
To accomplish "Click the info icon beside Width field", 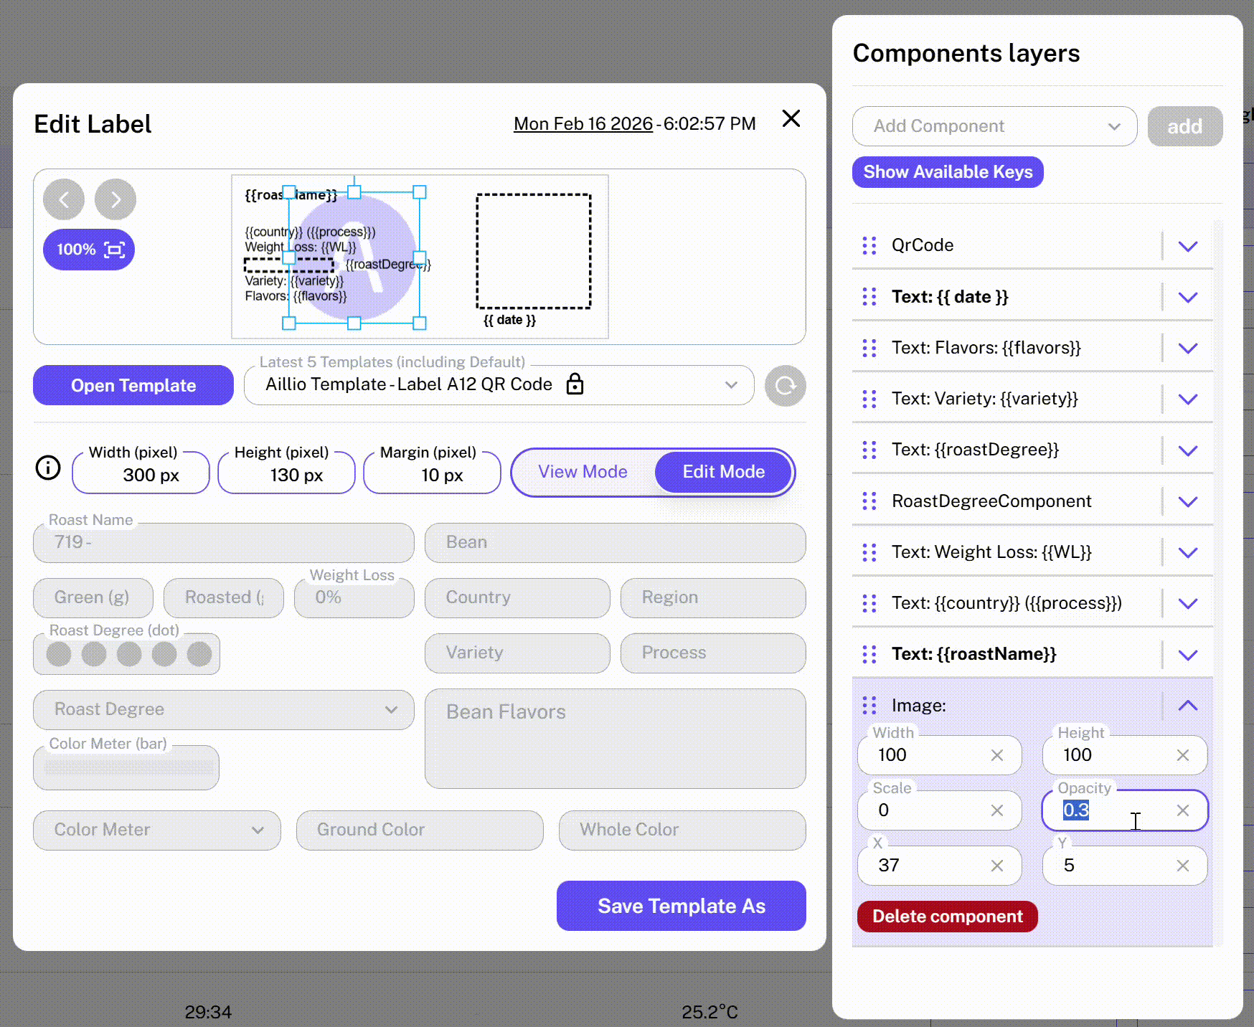I will click(x=48, y=468).
